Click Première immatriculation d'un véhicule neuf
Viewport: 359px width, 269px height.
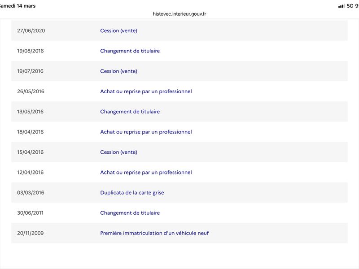[154, 233]
